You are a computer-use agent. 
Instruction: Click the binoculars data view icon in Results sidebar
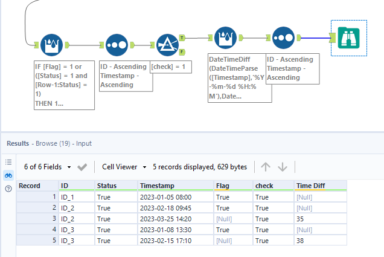(x=8, y=175)
